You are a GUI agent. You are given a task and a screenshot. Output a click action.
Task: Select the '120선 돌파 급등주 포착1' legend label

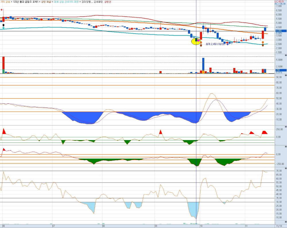(x=26, y=2)
